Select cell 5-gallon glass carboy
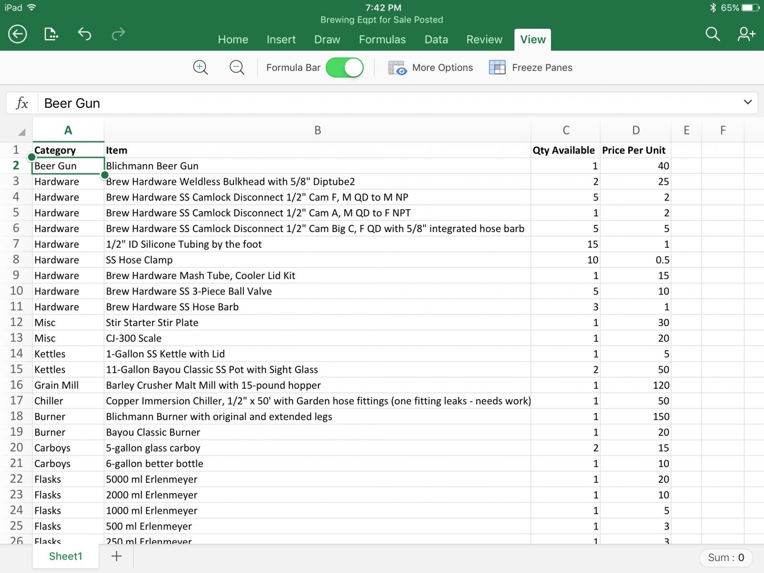Viewport: 764px width, 573px height. pyautogui.click(x=318, y=448)
